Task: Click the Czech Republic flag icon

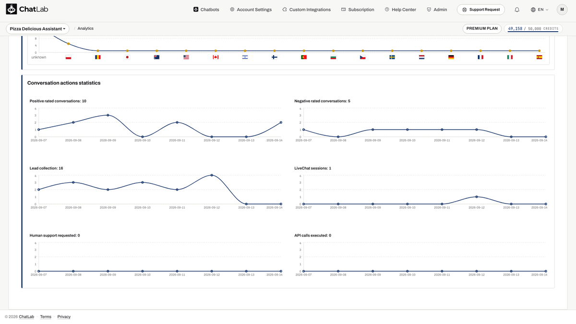Action: point(363,57)
